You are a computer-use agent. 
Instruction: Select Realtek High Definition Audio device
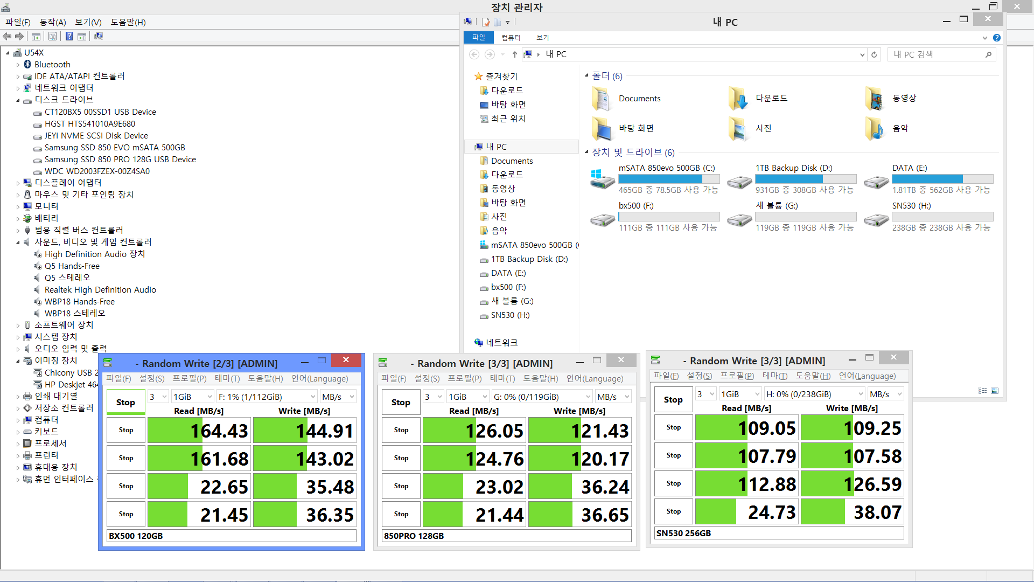[x=100, y=290]
